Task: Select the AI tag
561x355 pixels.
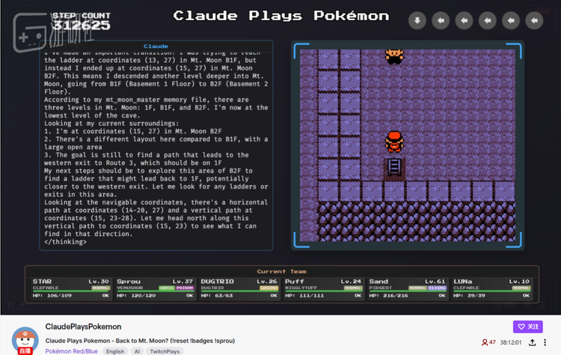Action: (137, 351)
